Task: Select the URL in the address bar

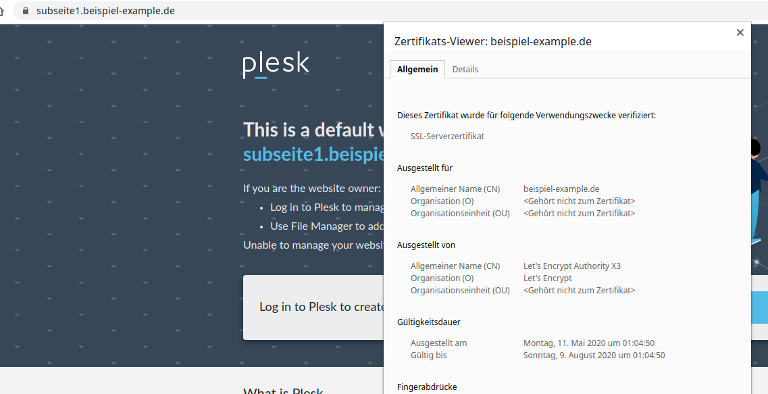Action: point(105,11)
